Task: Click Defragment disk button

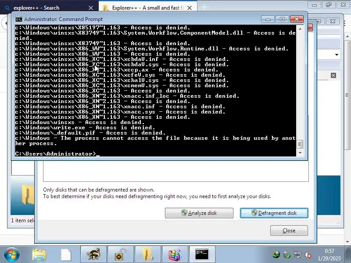Action: point(274,213)
